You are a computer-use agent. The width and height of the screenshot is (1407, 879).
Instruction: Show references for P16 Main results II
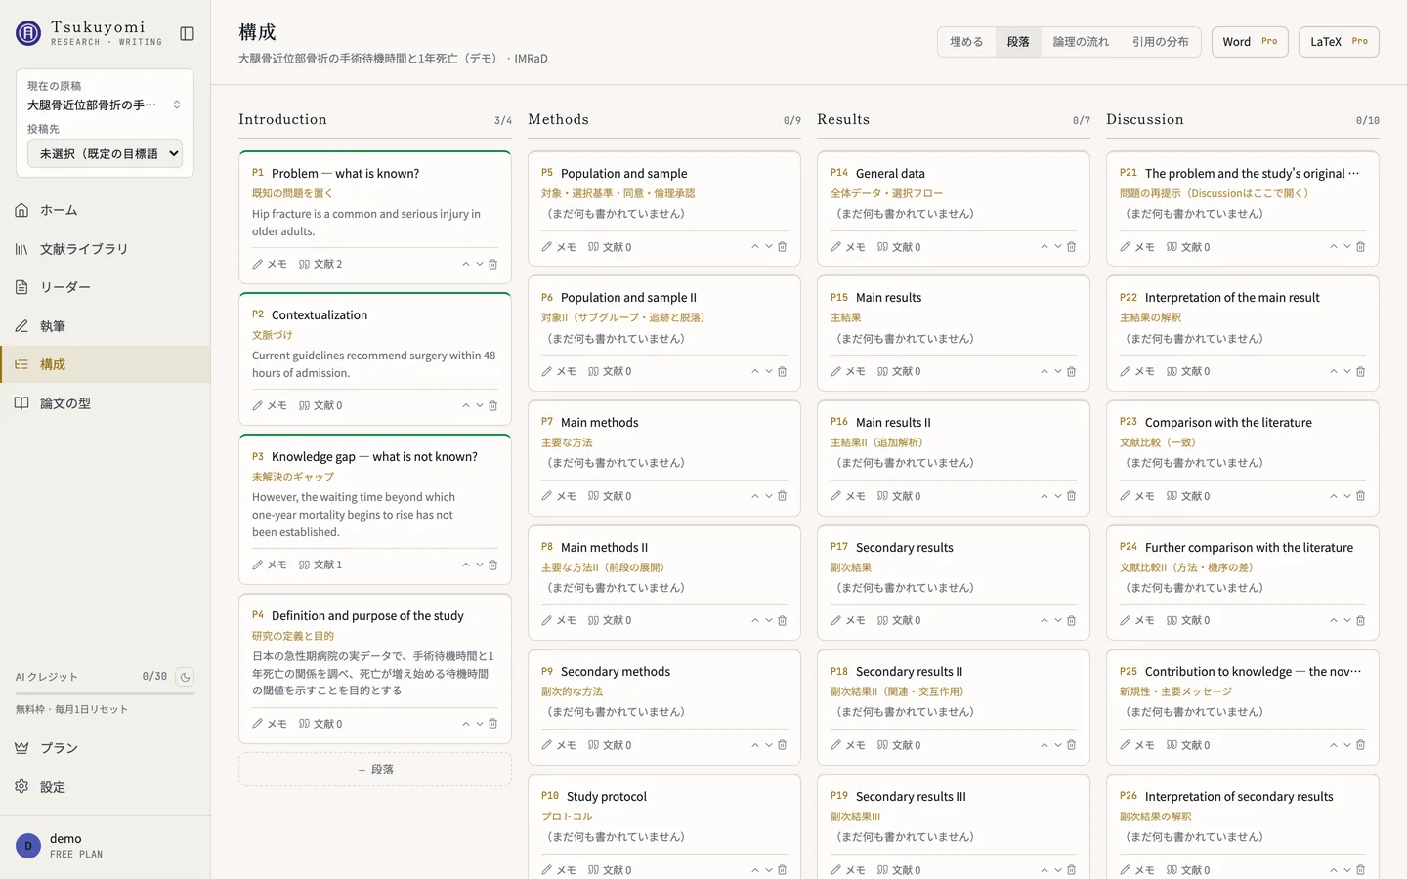pos(899,496)
